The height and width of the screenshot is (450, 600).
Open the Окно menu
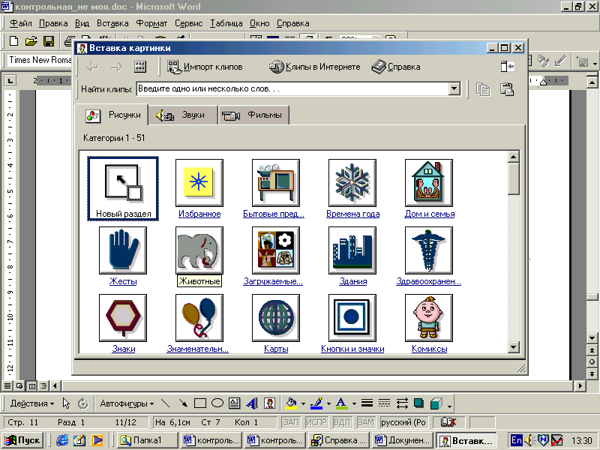259,23
